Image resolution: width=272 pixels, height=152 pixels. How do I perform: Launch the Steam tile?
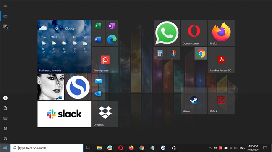tap(194, 101)
